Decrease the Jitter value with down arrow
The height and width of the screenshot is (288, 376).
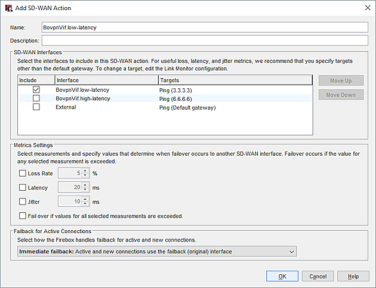pyautogui.click(x=85, y=204)
